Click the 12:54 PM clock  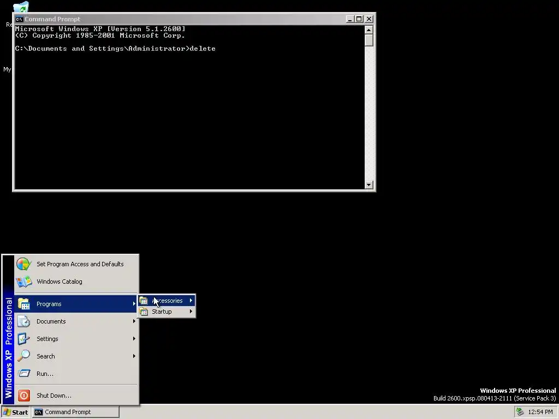pyautogui.click(x=540, y=412)
